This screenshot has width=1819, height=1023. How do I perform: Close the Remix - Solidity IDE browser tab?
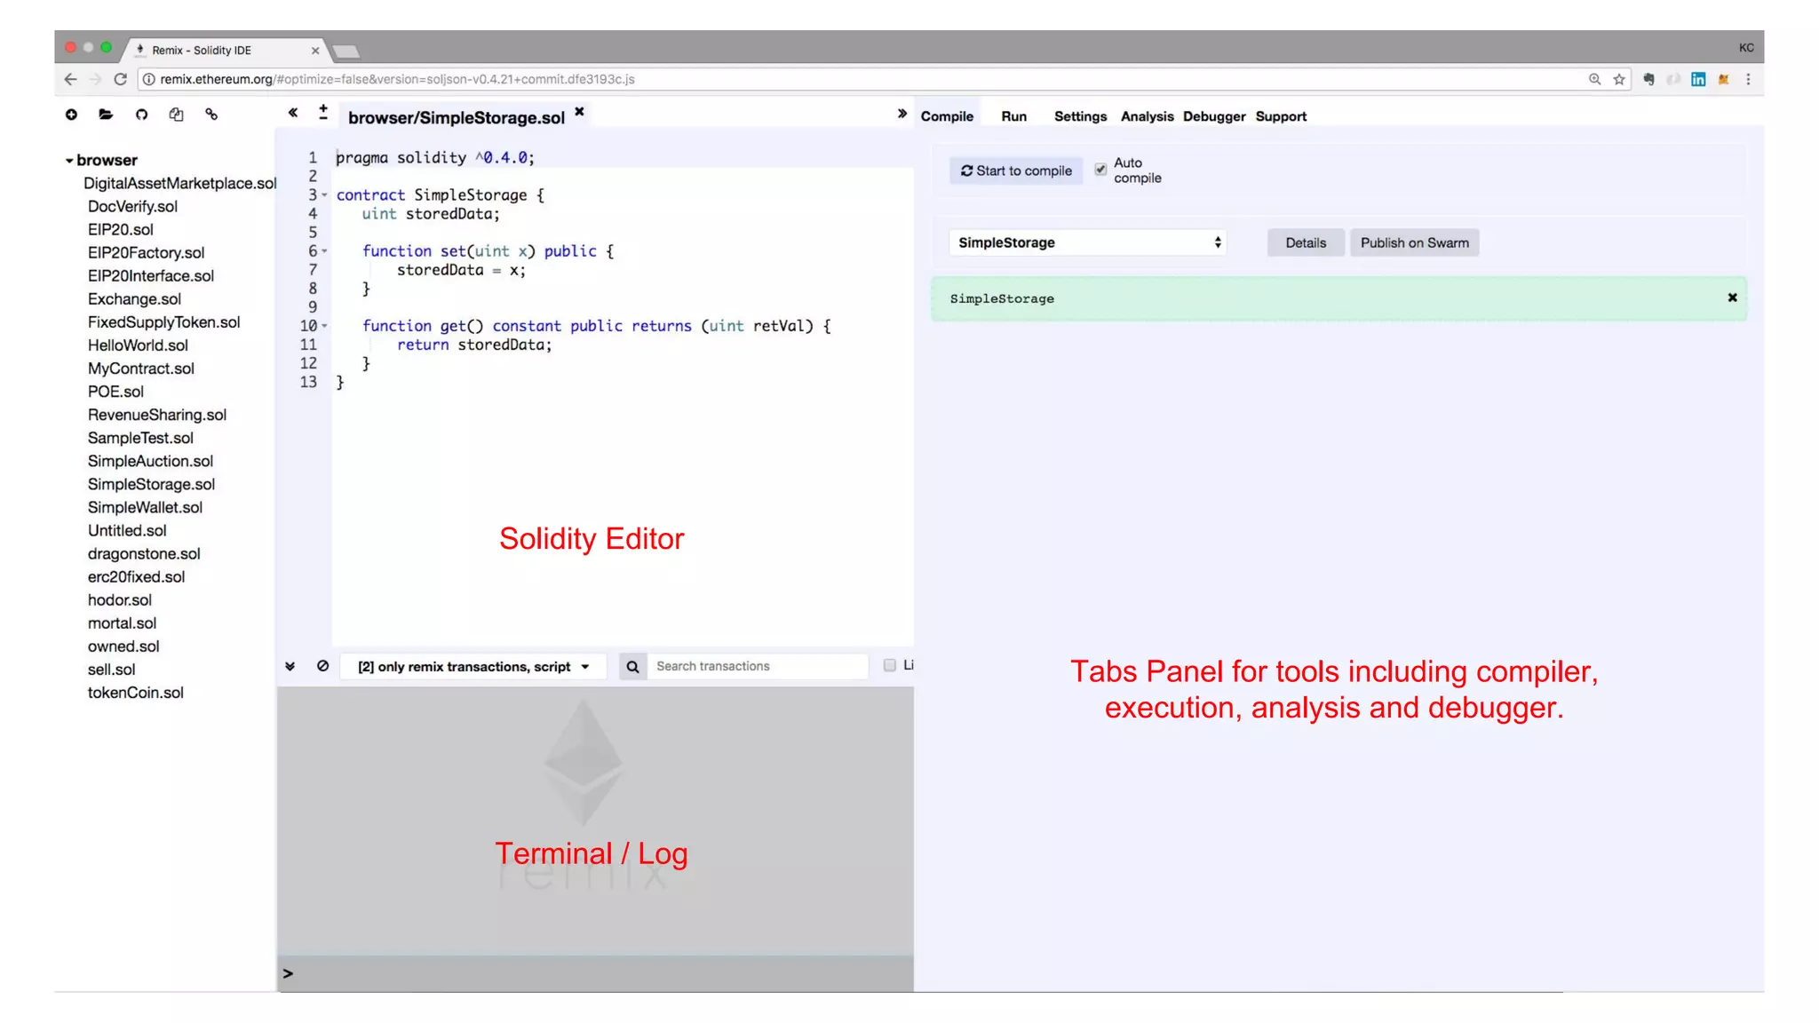click(x=315, y=51)
